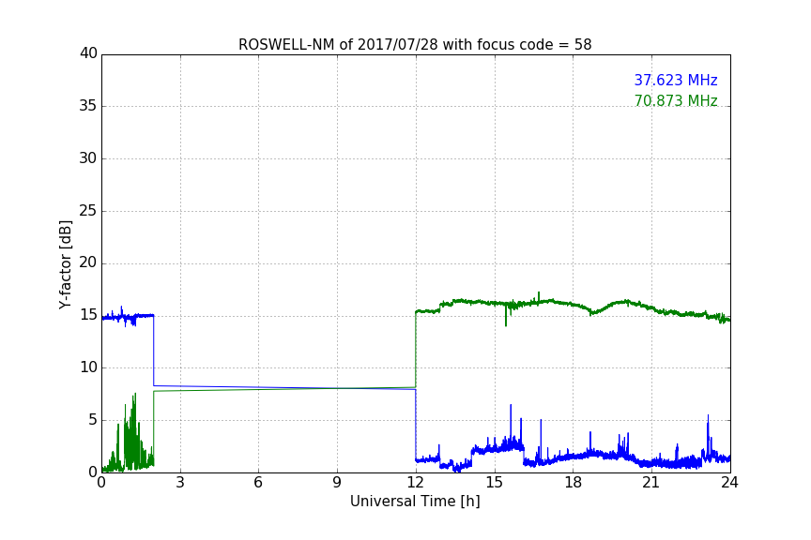Viewport: 811px width, 540px height.
Task: Click the x-axis tick label 12
Action: click(x=415, y=483)
